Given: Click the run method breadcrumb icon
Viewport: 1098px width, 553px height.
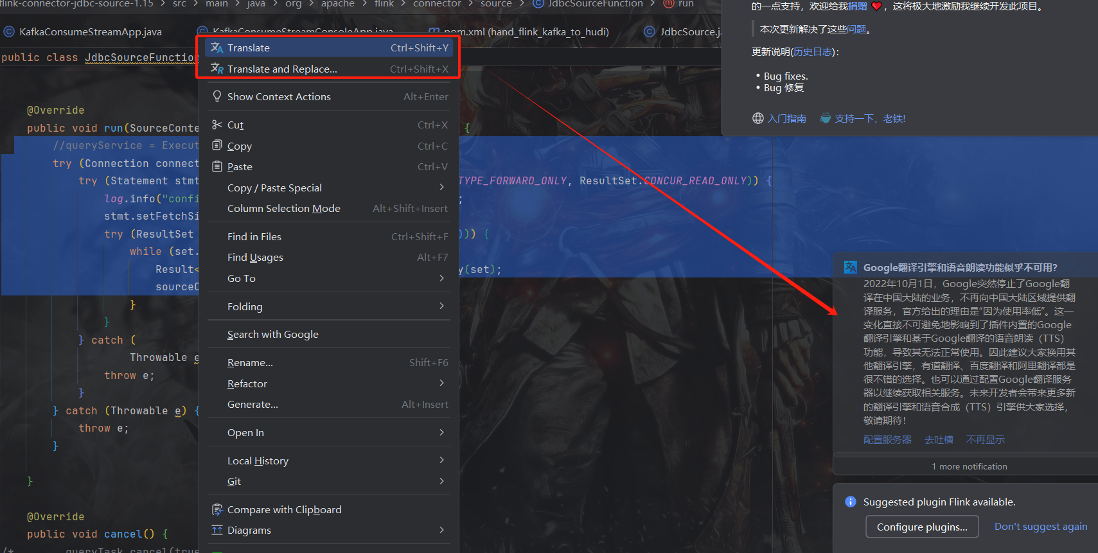Looking at the screenshot, I should coord(668,3).
